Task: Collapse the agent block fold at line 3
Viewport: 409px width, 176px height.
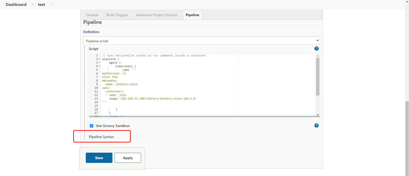Action: click(x=100, y=63)
